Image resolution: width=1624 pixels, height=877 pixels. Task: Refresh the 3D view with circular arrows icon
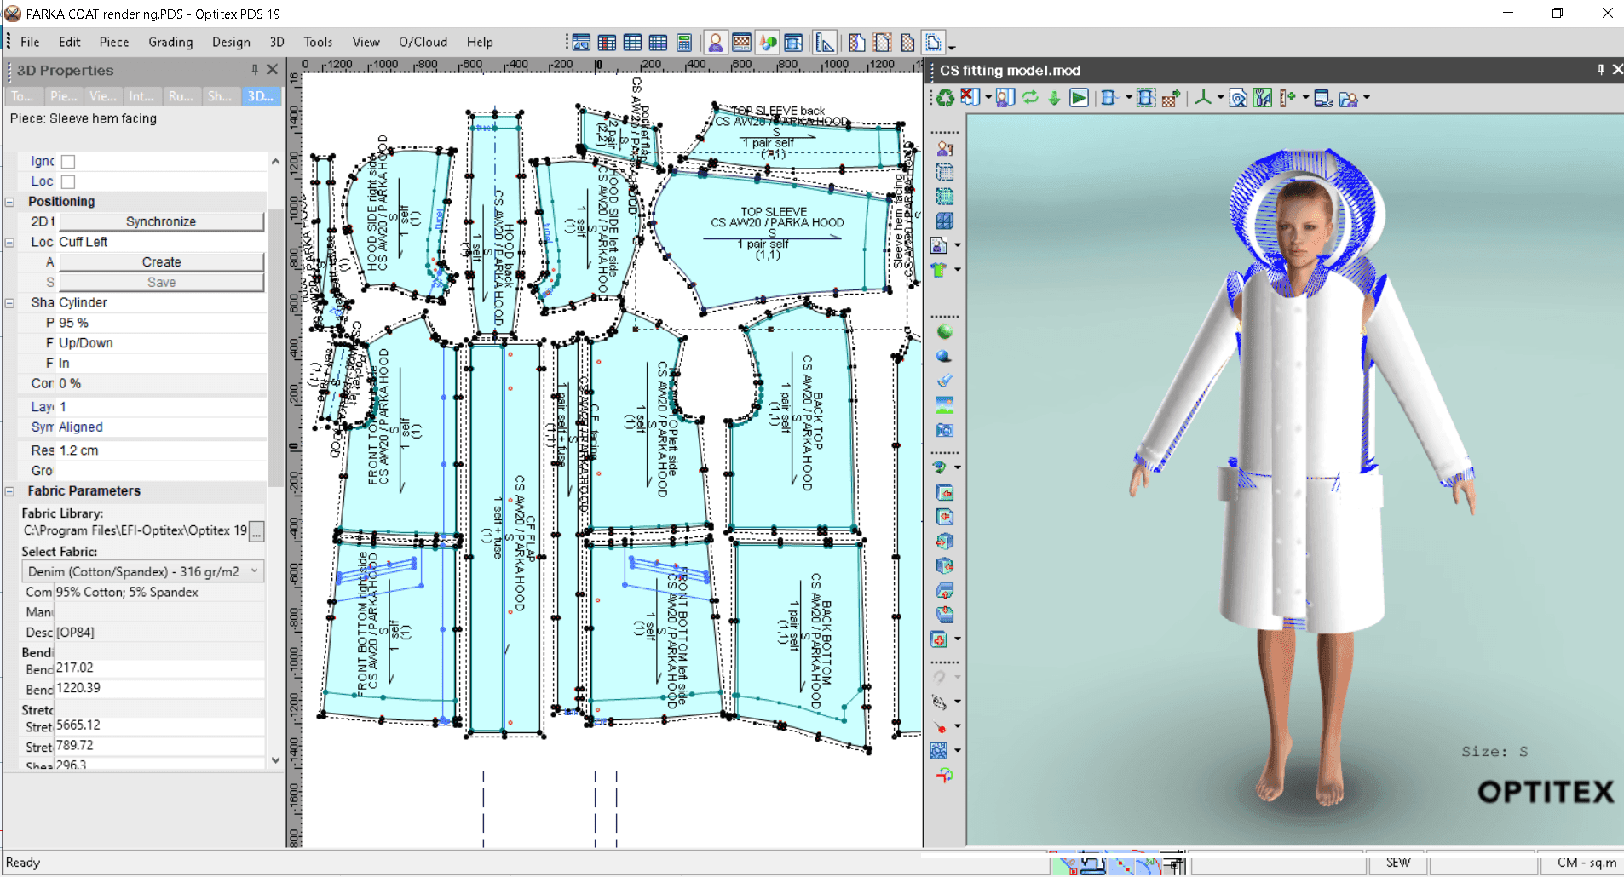(1031, 97)
